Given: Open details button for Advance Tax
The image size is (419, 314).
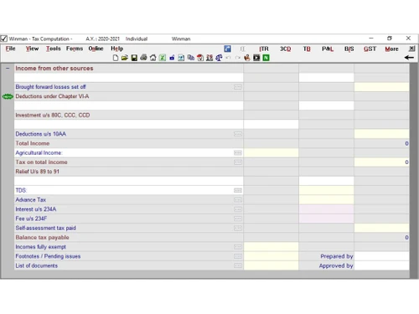Looking at the screenshot, I should [x=238, y=200].
